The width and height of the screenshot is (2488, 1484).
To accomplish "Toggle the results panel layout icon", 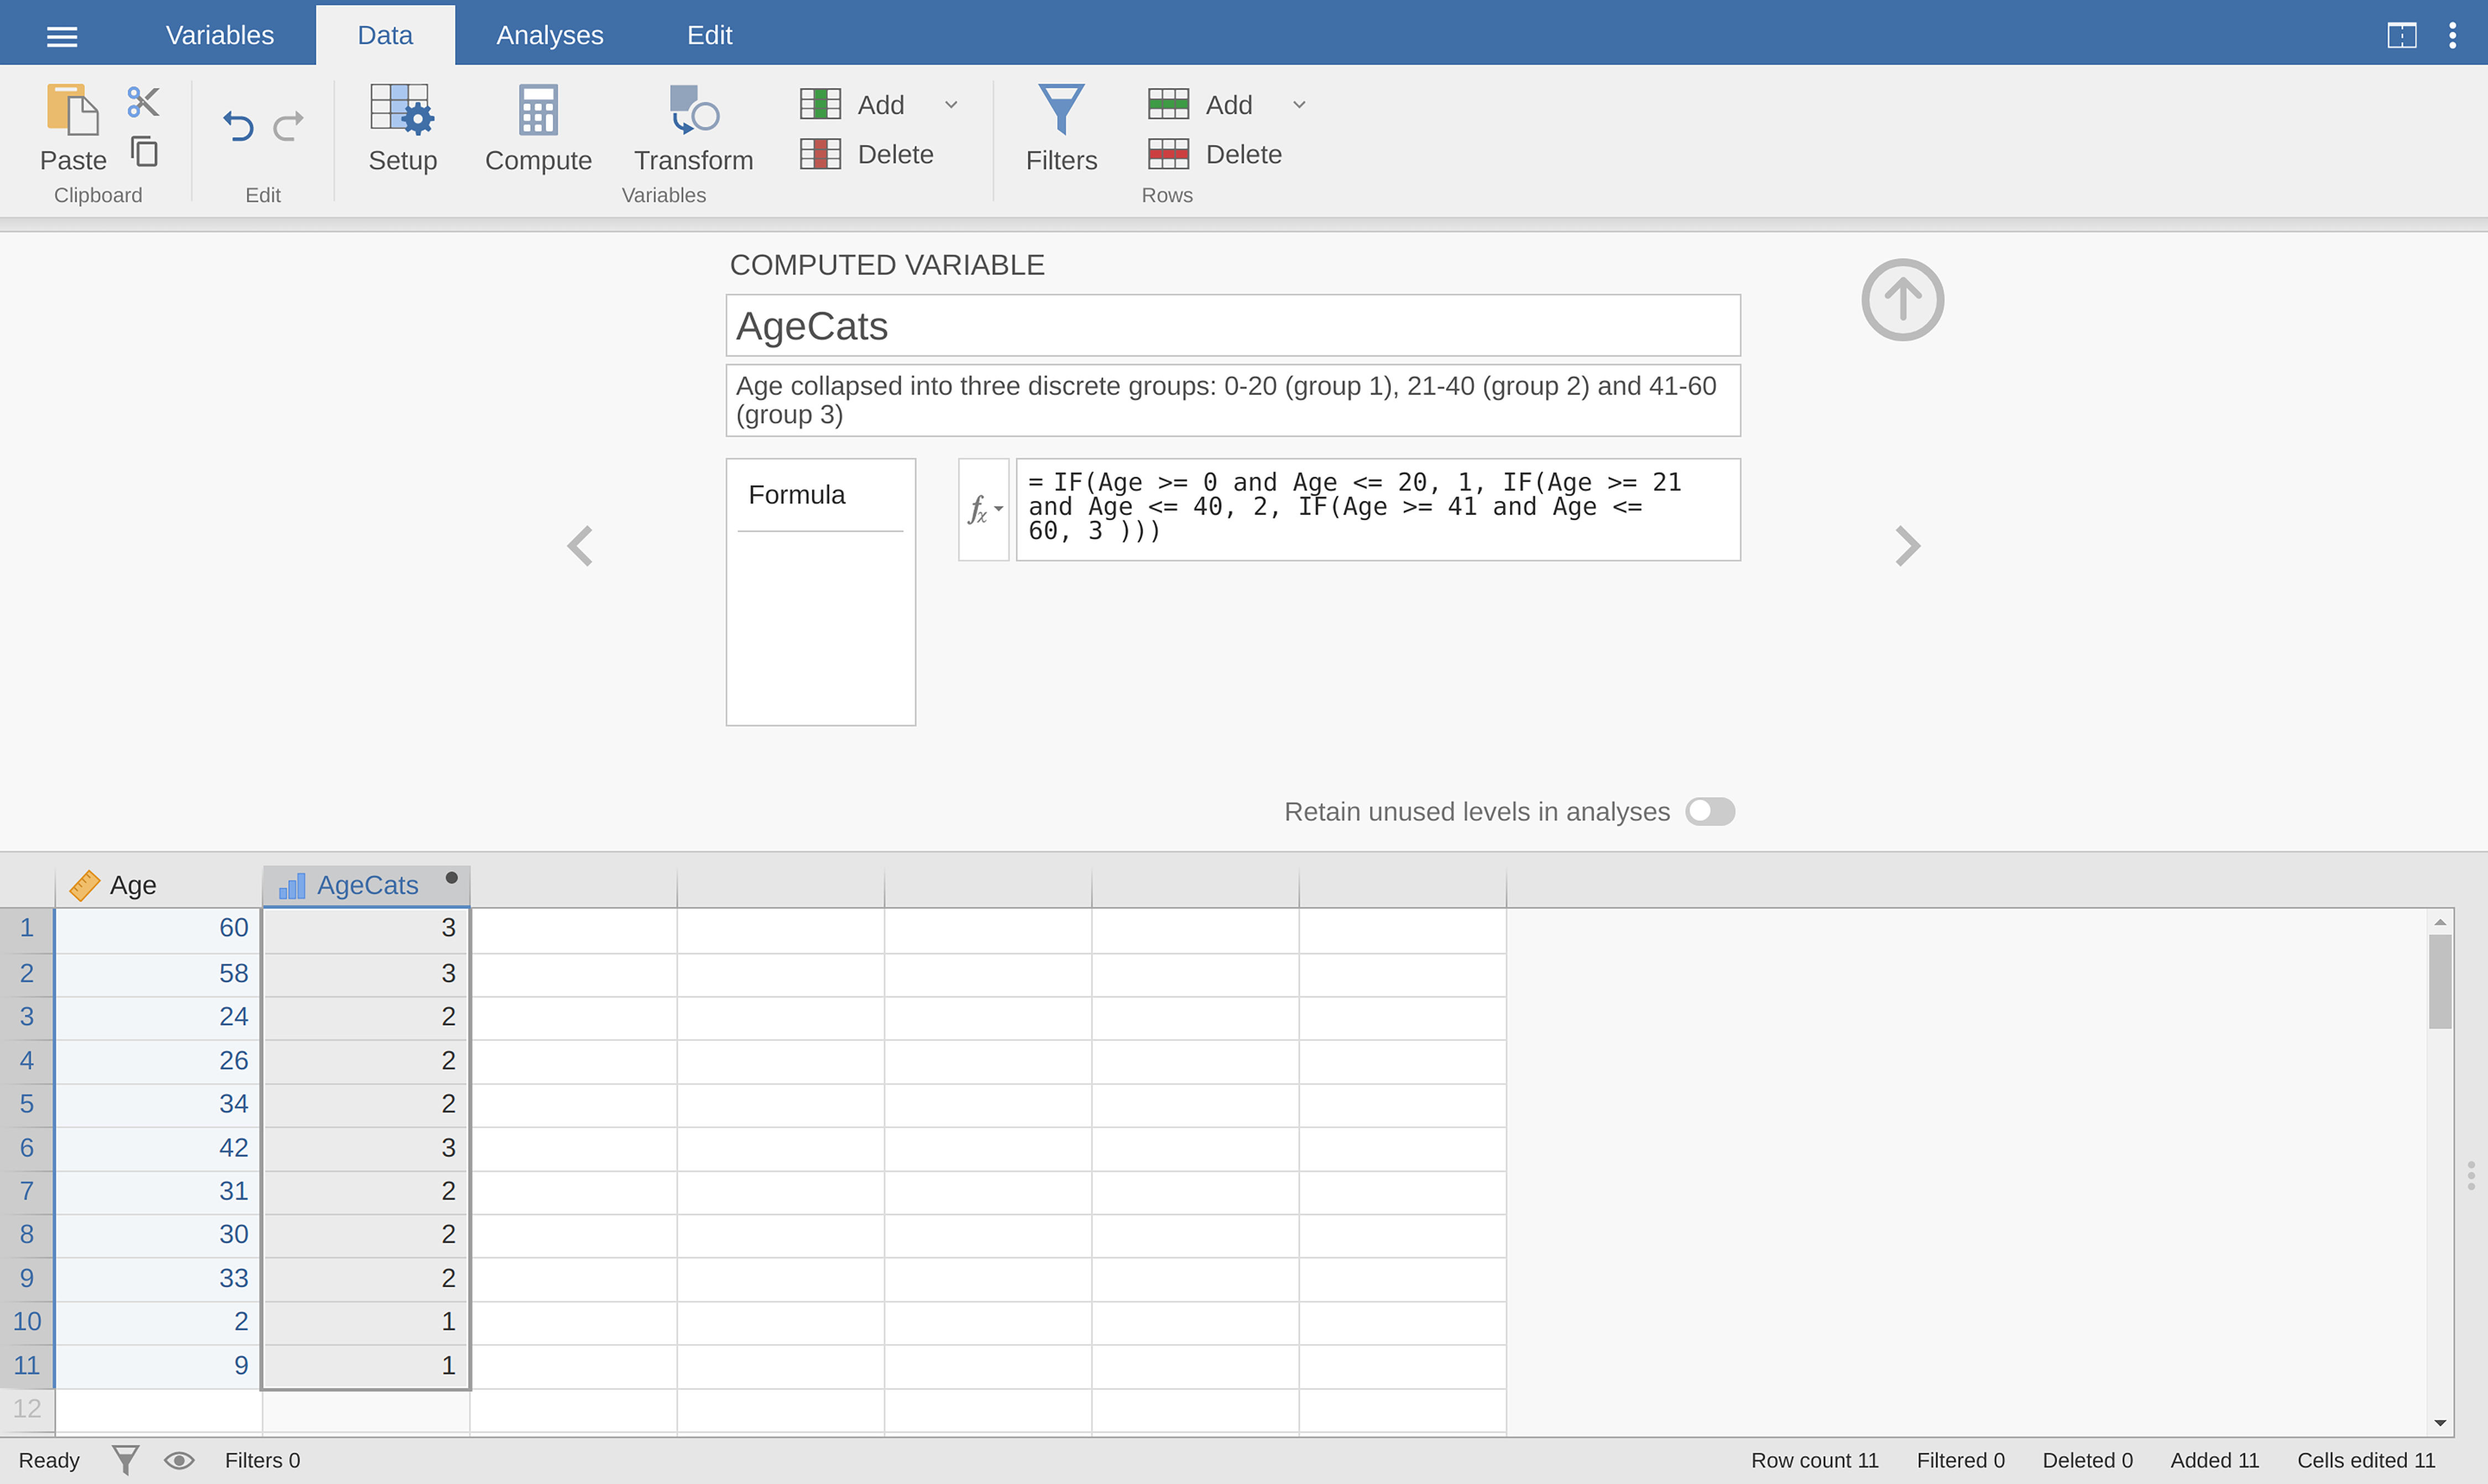I will click(x=2402, y=36).
